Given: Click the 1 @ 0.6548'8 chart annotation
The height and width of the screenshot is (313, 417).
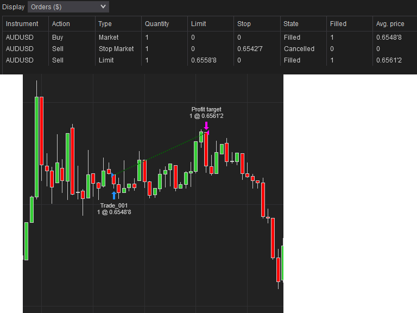Looking at the screenshot, I should 114,212.
